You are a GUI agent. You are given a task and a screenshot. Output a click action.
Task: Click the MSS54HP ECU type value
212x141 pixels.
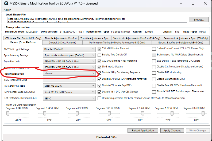[x=32, y=32]
